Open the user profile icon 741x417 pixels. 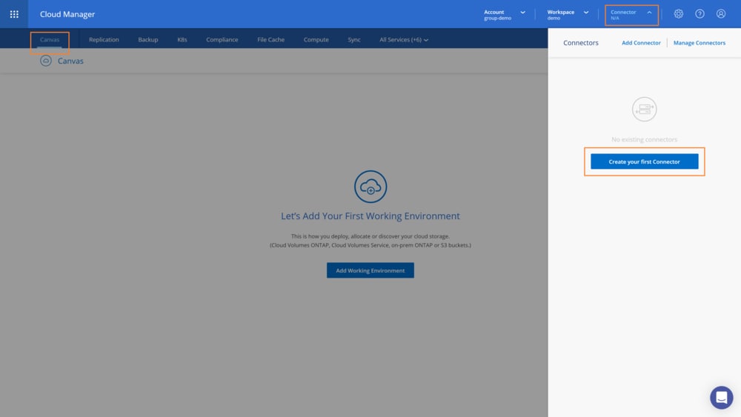(721, 14)
